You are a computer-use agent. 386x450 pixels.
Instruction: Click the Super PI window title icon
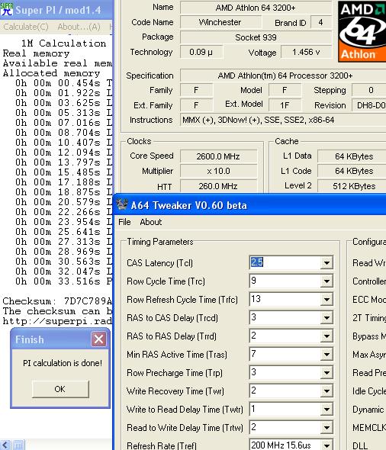[x=7, y=9]
